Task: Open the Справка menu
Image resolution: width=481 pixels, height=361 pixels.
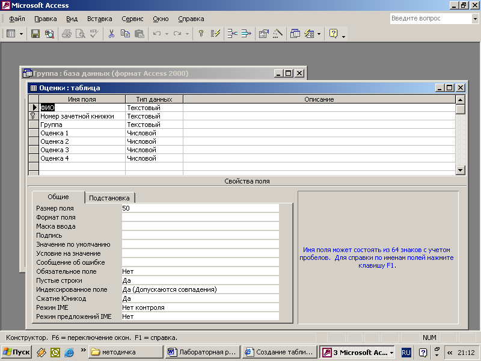Action: tap(191, 19)
